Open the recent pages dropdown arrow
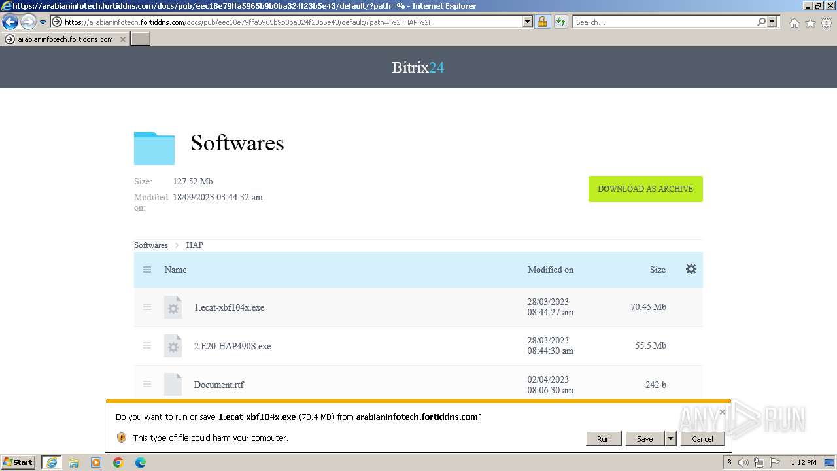837x471 pixels. (x=43, y=22)
